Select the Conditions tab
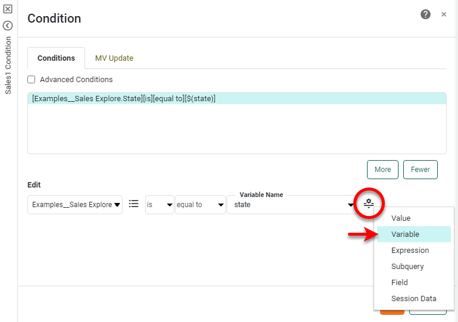The height and width of the screenshot is (322, 458). (56, 58)
